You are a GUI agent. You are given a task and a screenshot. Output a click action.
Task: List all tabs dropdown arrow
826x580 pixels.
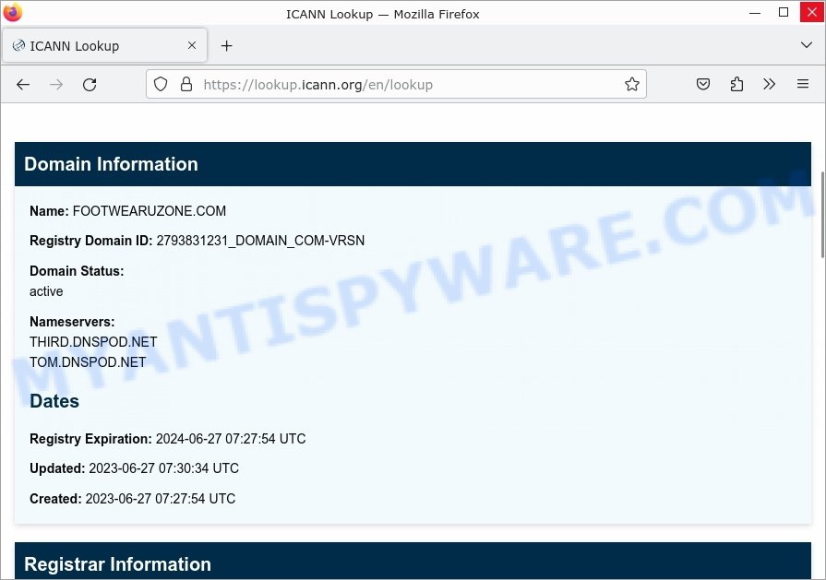point(806,45)
